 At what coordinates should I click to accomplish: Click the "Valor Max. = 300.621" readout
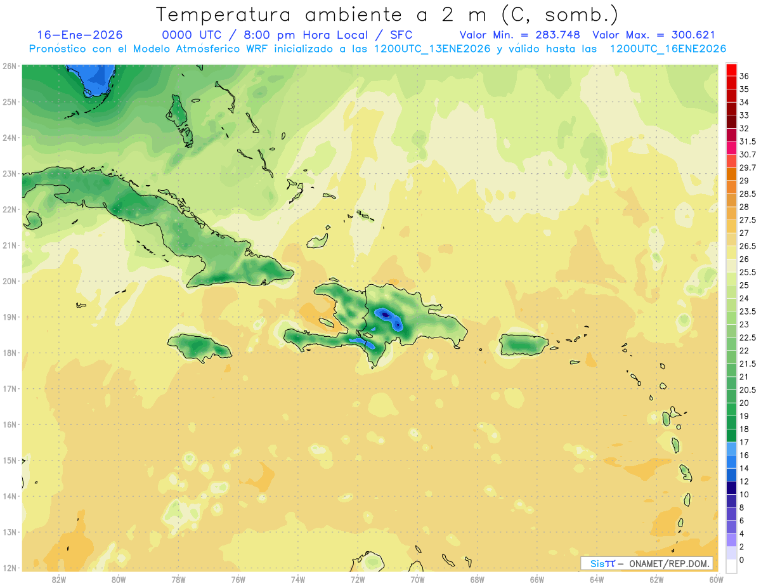point(653,35)
